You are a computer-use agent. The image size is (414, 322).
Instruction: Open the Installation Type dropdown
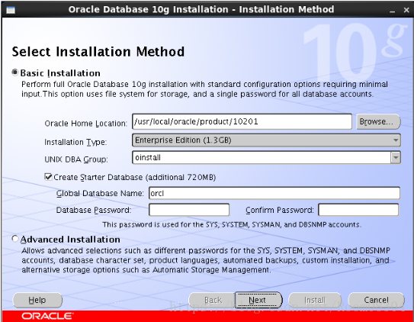[266, 140]
